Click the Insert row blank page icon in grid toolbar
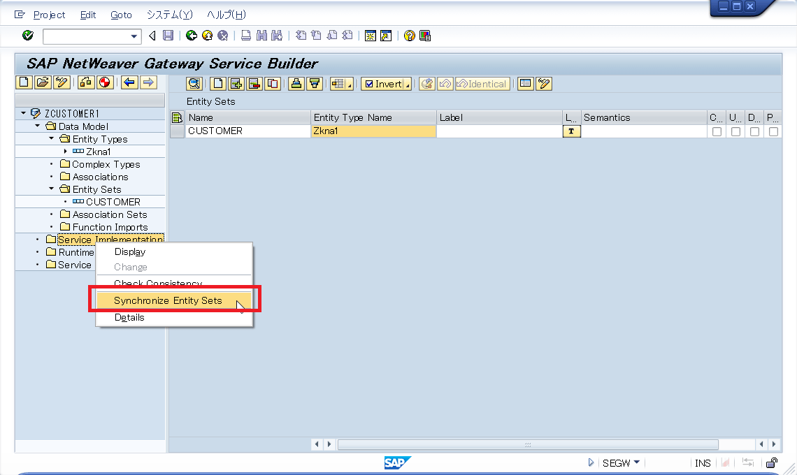 (x=218, y=84)
